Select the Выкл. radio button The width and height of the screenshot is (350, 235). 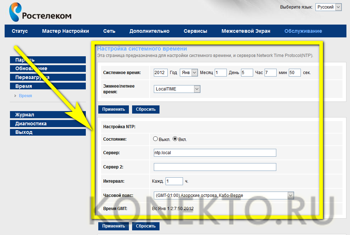click(155, 139)
